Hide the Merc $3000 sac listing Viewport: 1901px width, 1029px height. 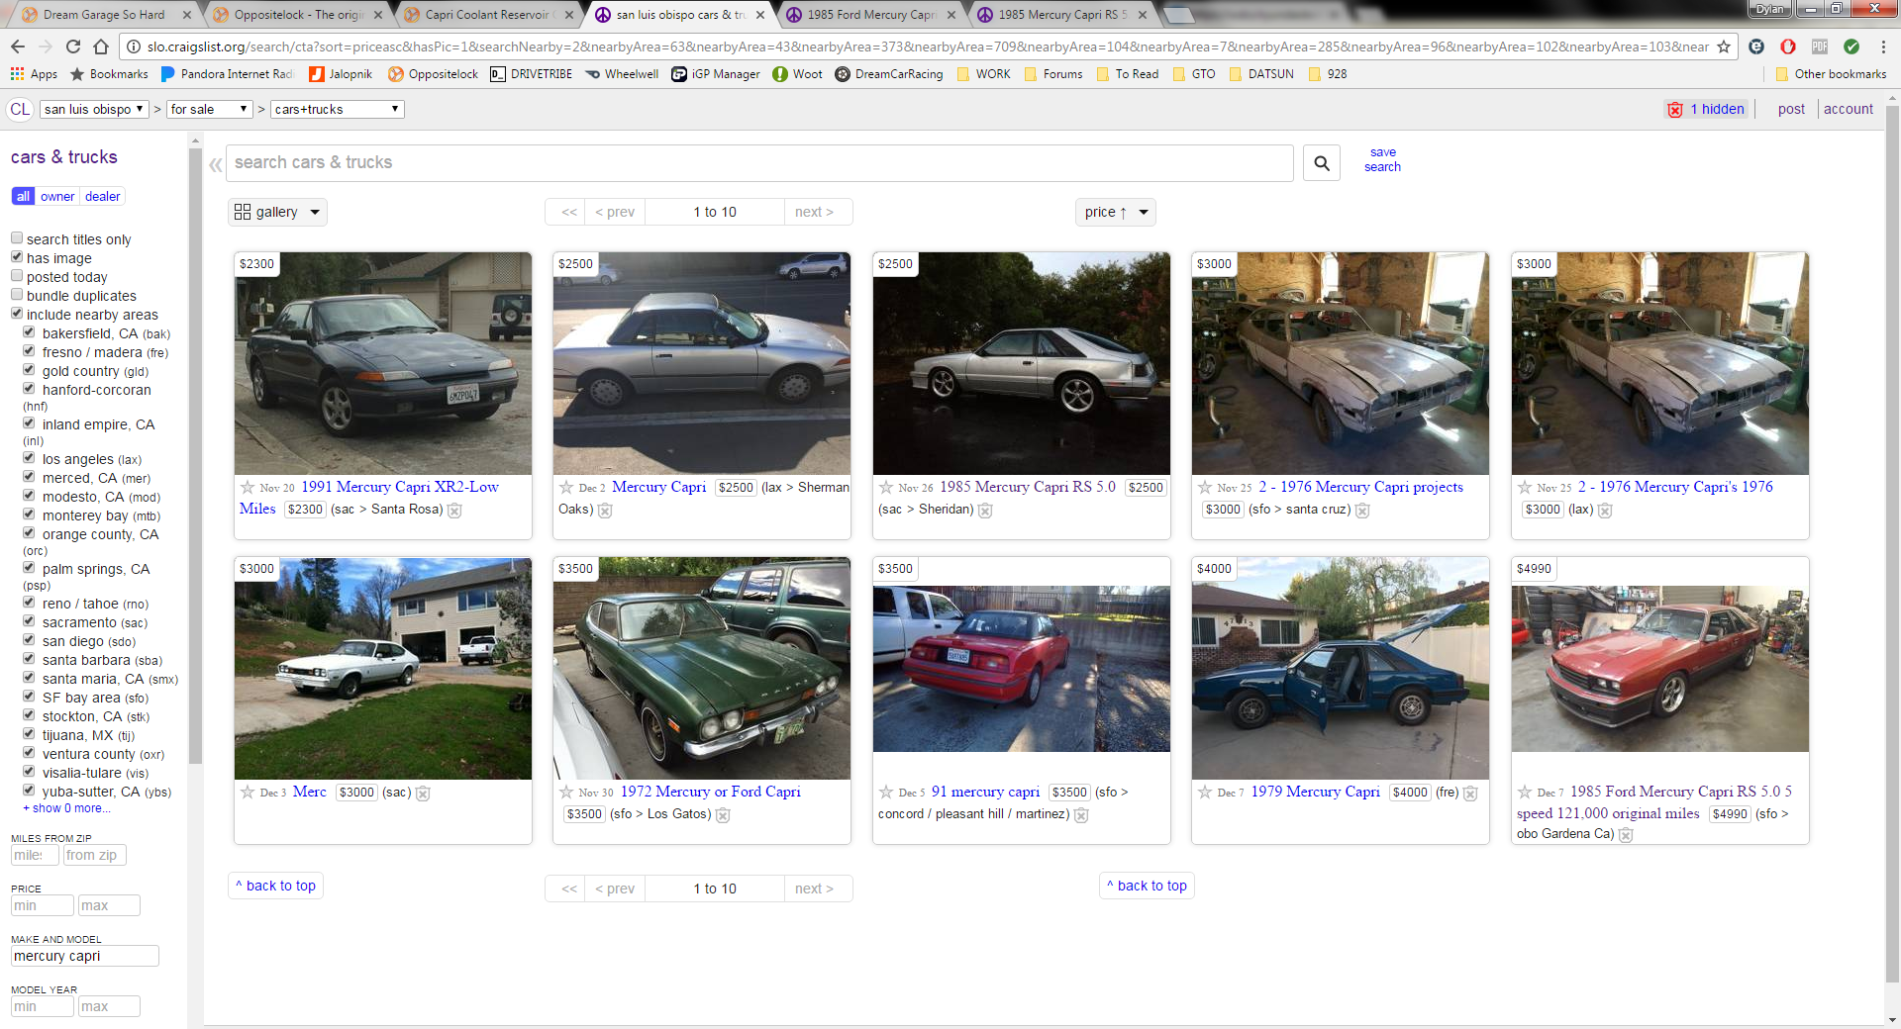click(x=423, y=794)
